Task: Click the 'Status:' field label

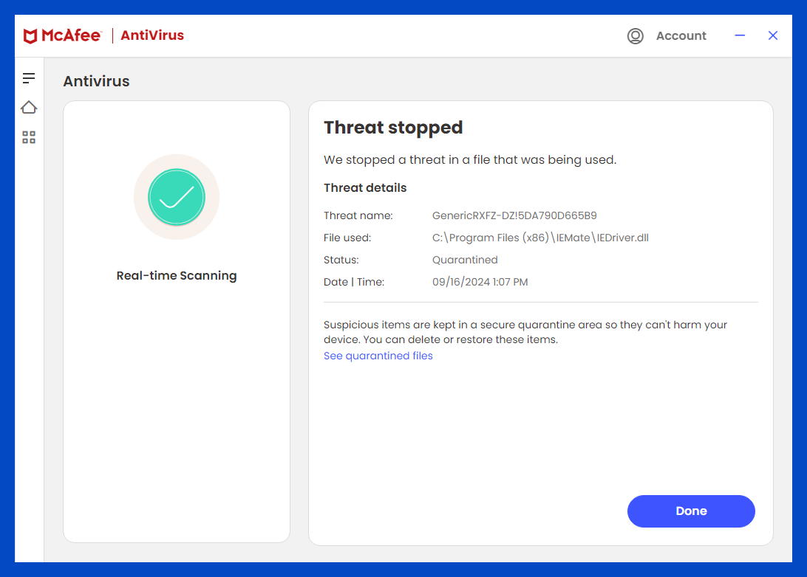Action: point(341,260)
